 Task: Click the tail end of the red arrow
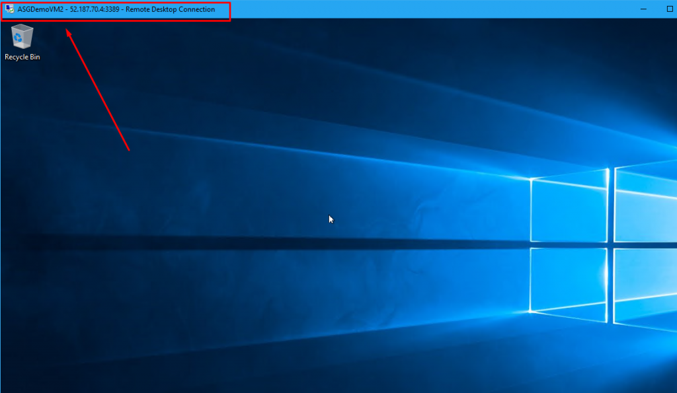pos(129,151)
